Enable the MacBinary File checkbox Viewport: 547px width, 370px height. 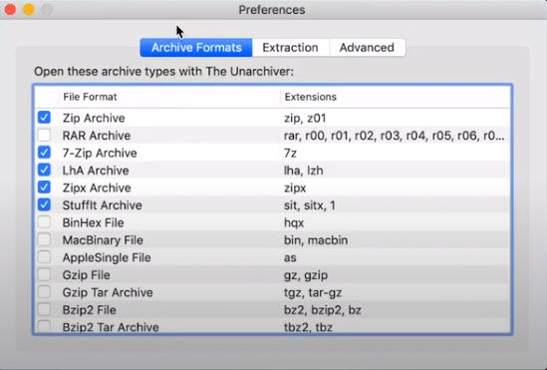[44, 239]
